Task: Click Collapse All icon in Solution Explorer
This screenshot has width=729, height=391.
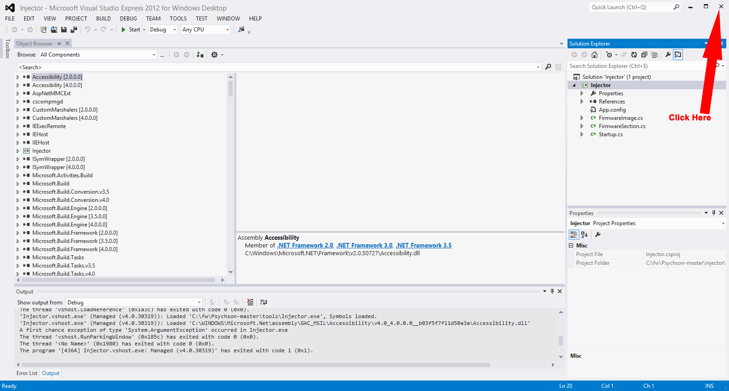Action: pos(644,55)
